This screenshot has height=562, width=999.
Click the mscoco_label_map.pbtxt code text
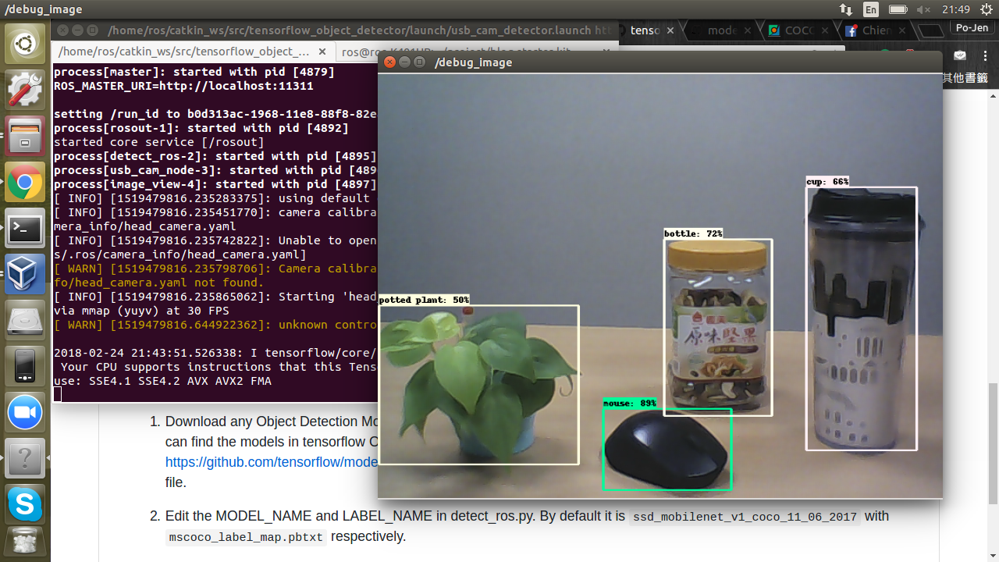point(247,537)
